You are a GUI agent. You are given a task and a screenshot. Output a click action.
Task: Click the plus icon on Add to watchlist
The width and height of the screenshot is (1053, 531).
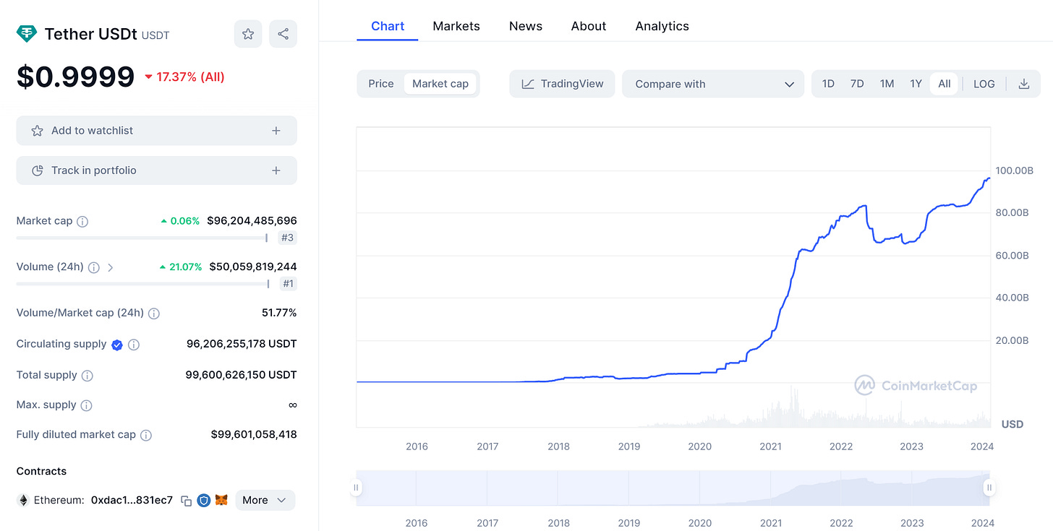click(x=276, y=131)
